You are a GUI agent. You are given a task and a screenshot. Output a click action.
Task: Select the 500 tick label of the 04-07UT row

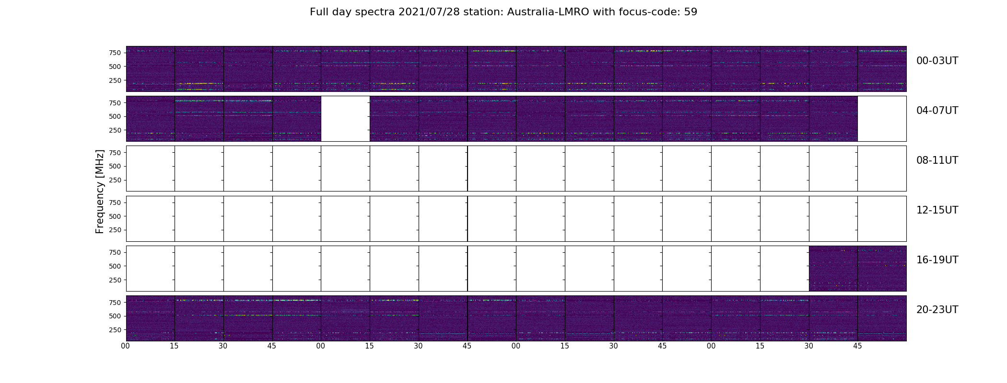coord(115,116)
